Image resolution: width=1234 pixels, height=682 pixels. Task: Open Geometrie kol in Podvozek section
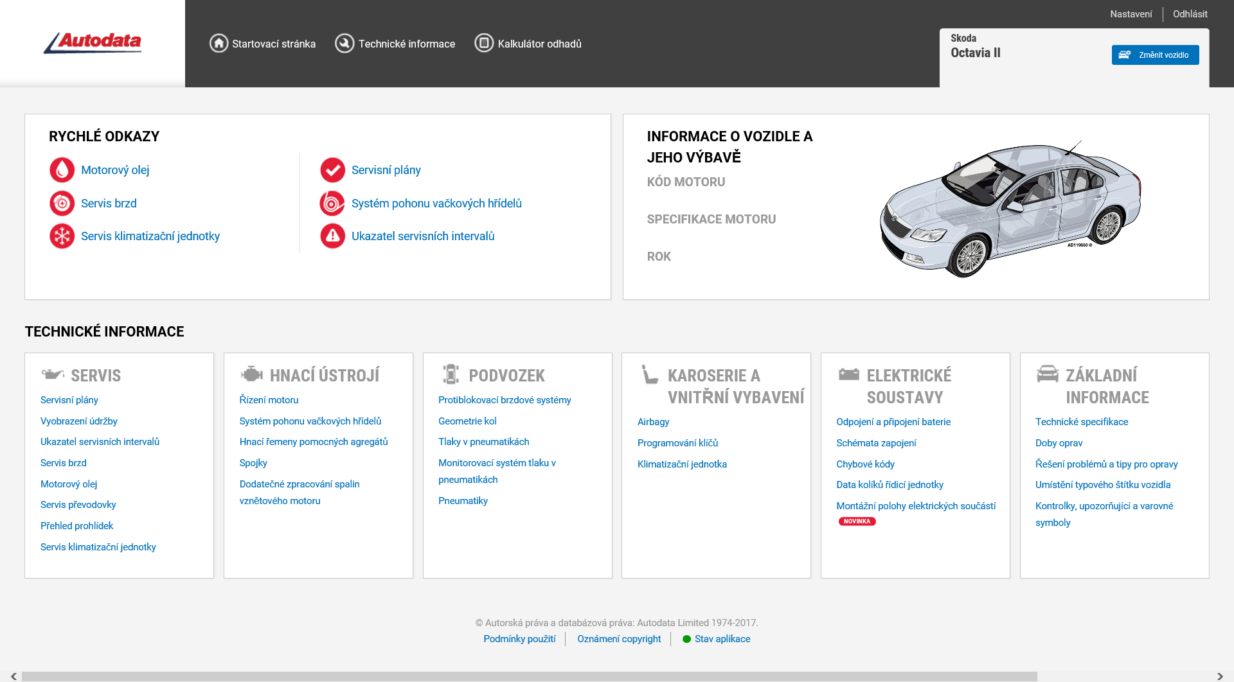tap(467, 421)
